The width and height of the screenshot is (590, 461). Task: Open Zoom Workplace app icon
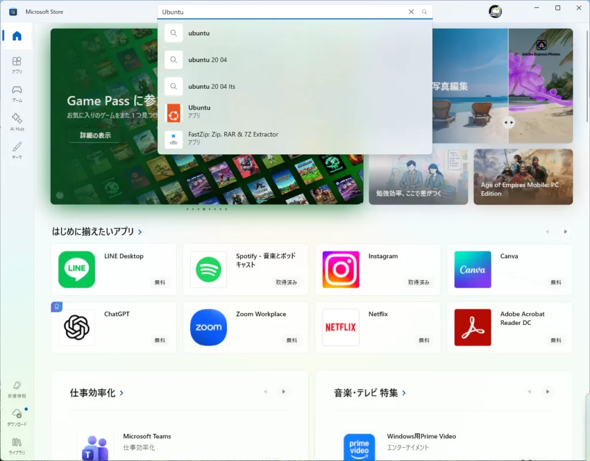pos(209,327)
